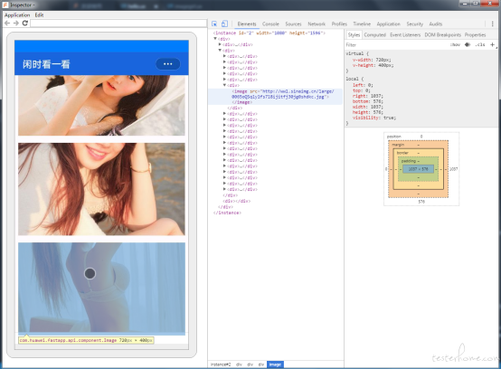Click the instance#2 breadcrumb
501x369 pixels.
221,364
